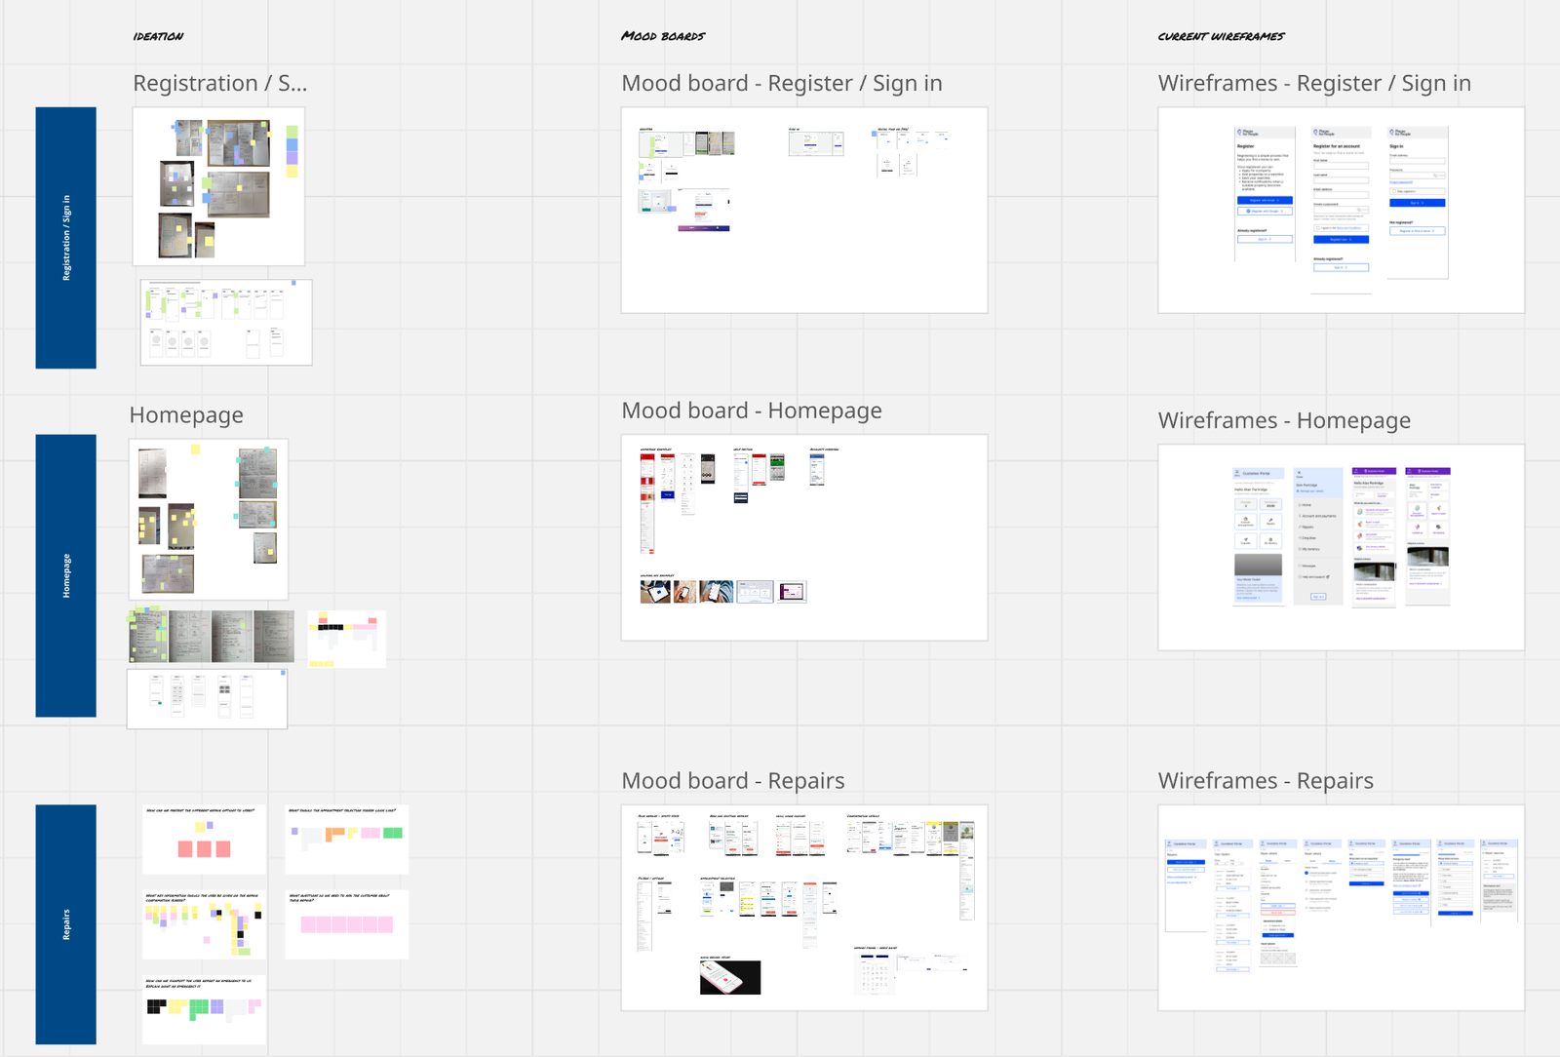Select the row of pink sticky notes in Repairs ideation

point(347,924)
